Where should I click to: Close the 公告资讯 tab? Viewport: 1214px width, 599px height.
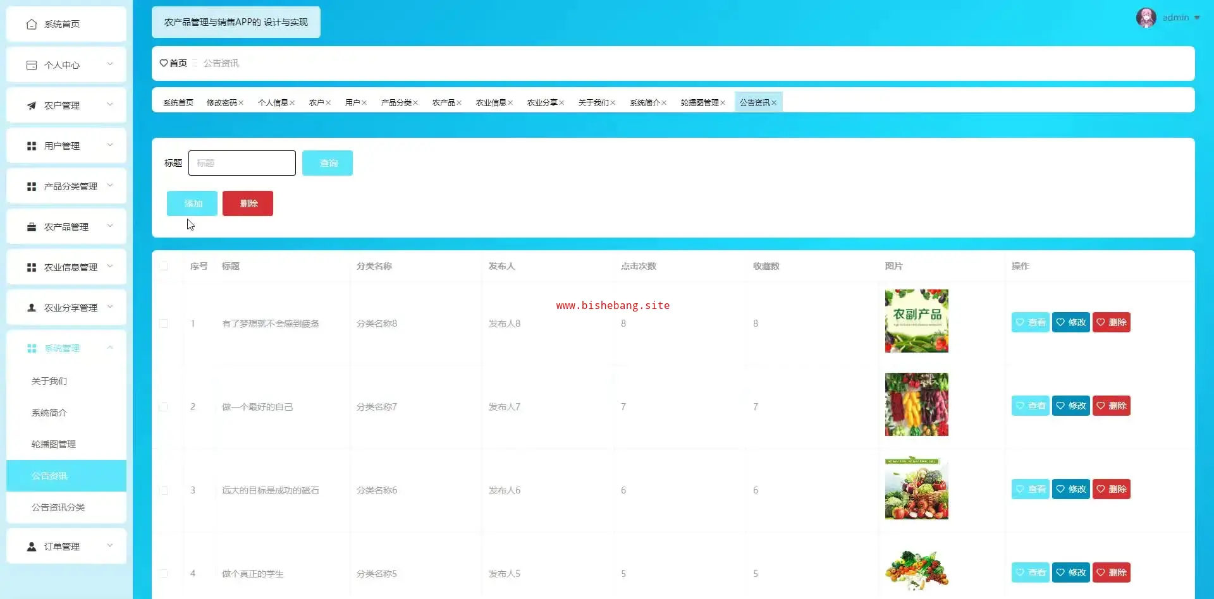click(774, 103)
